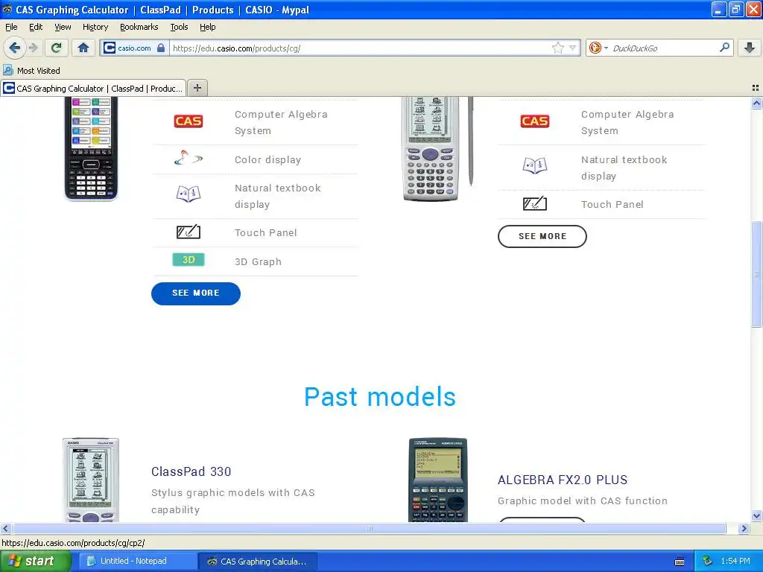The height and width of the screenshot is (572, 763).
Task: Click the right Touch Panel icon
Action: (535, 203)
